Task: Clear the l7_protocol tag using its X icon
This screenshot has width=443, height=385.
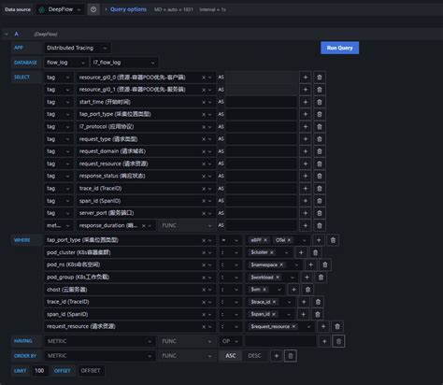Action: point(204,127)
